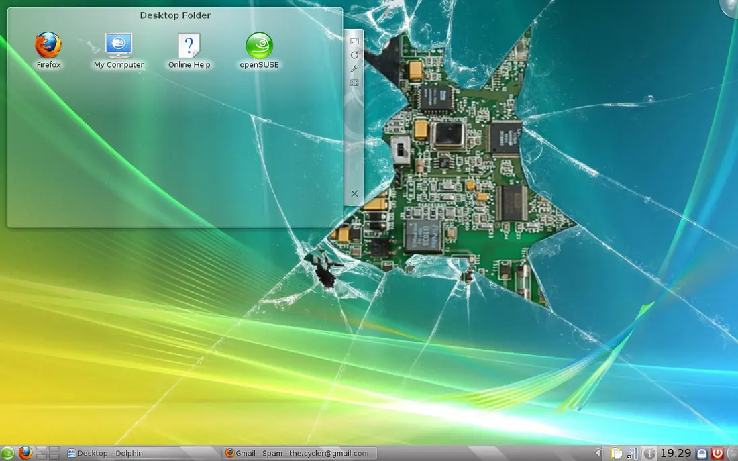Open the clipboard tray icon
The width and height of the screenshot is (738, 461).
[616, 453]
